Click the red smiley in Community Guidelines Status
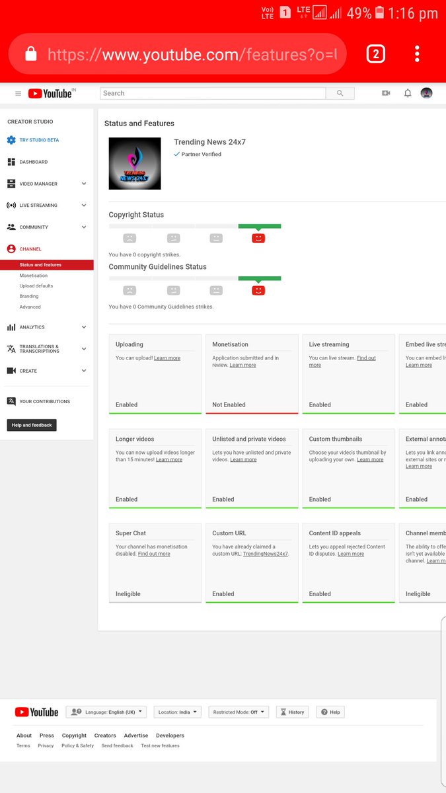The image size is (446, 793). pos(258,290)
